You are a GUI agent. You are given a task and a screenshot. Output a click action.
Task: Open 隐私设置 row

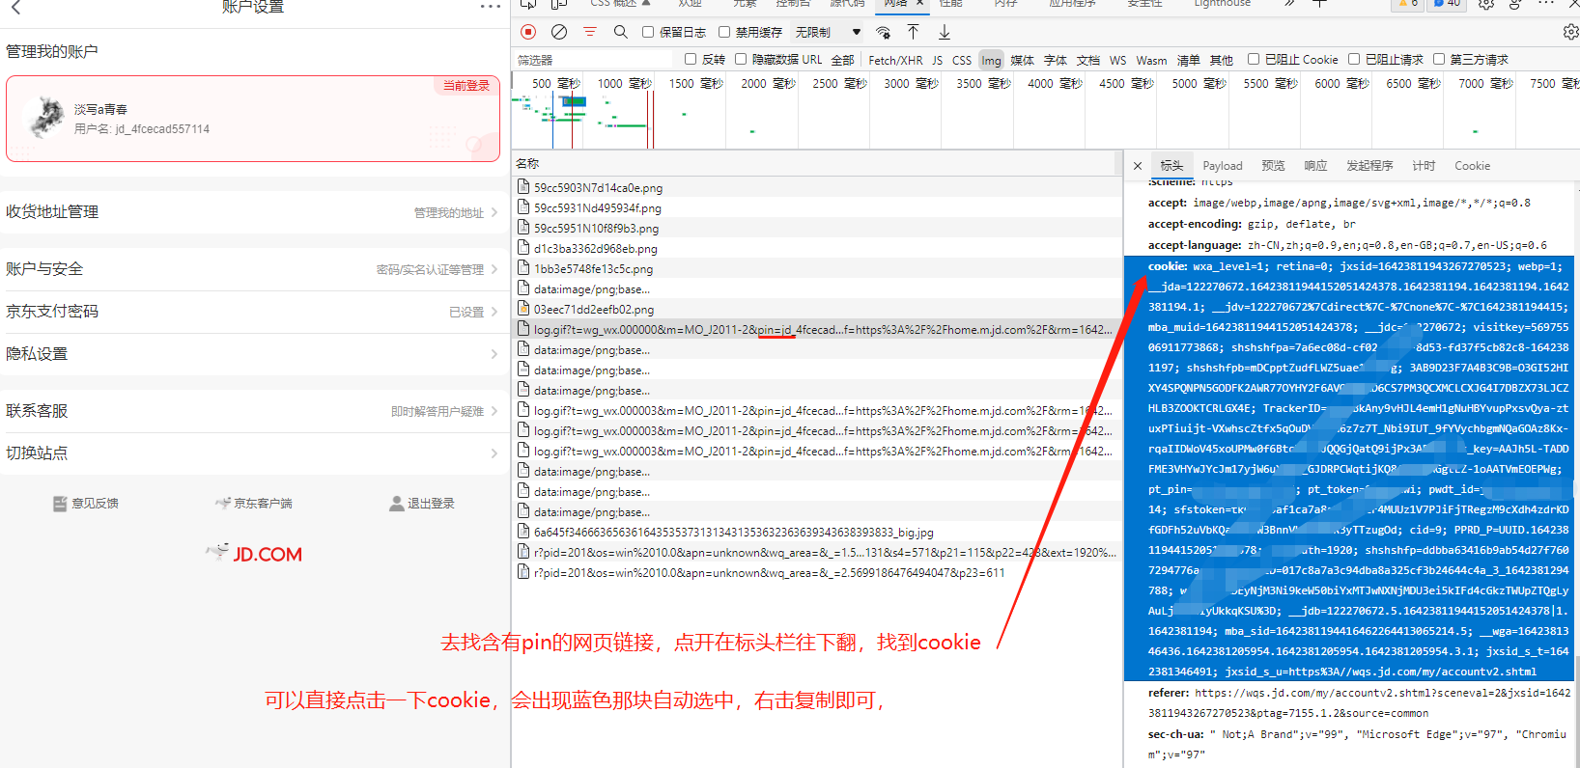coord(252,354)
